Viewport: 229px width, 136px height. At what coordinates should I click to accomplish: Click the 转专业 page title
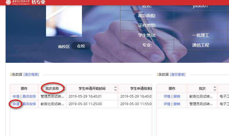coord(38,3)
